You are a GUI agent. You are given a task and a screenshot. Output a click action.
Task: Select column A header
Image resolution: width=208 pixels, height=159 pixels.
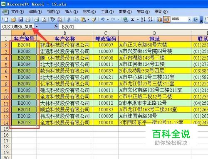point(24,33)
